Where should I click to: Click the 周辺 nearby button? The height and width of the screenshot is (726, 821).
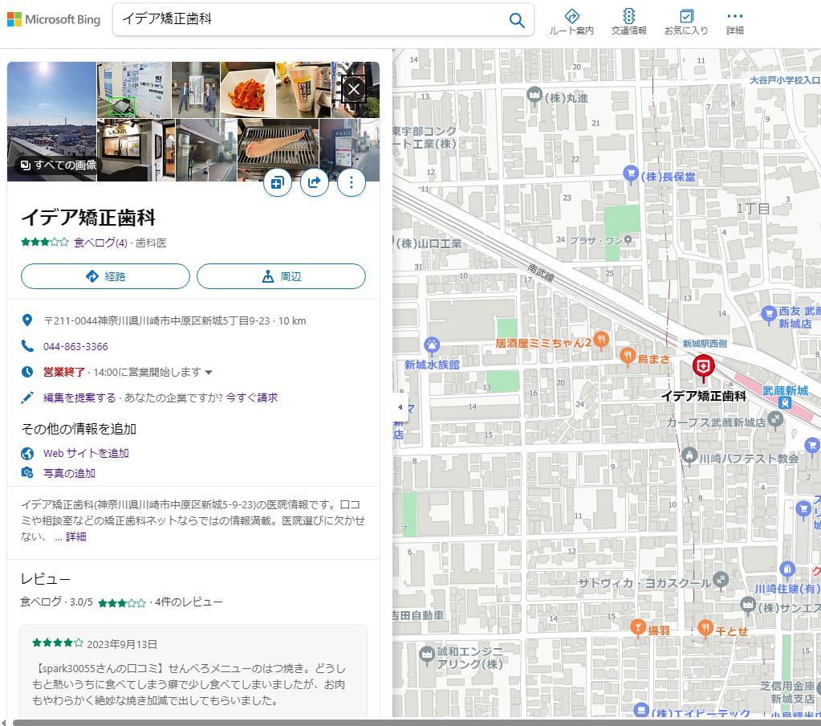(x=281, y=276)
